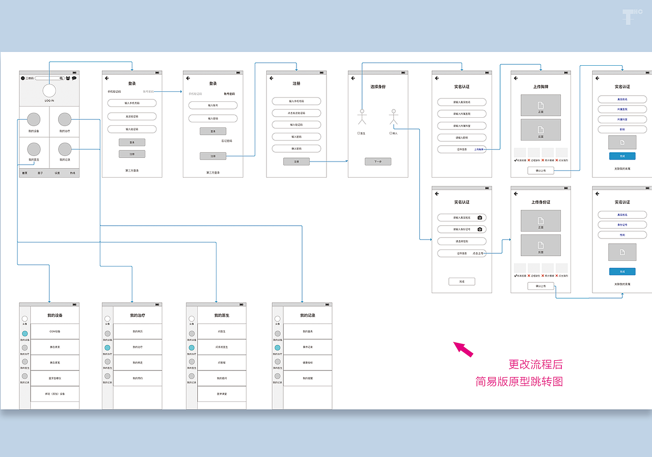This screenshot has width=652, height=457.
Task: Open 我的记录 circle icon on the home grid
Action: point(65,149)
